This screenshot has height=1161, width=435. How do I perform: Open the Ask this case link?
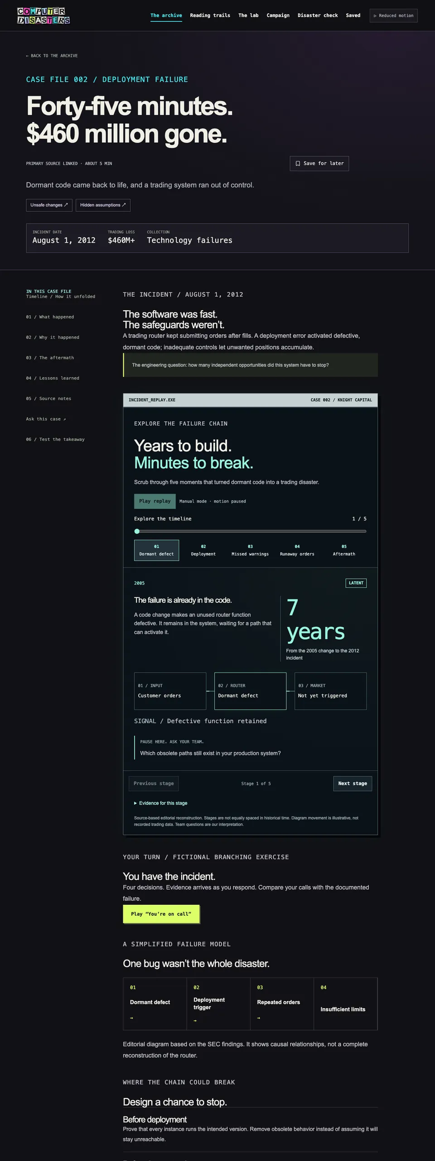[x=46, y=419]
